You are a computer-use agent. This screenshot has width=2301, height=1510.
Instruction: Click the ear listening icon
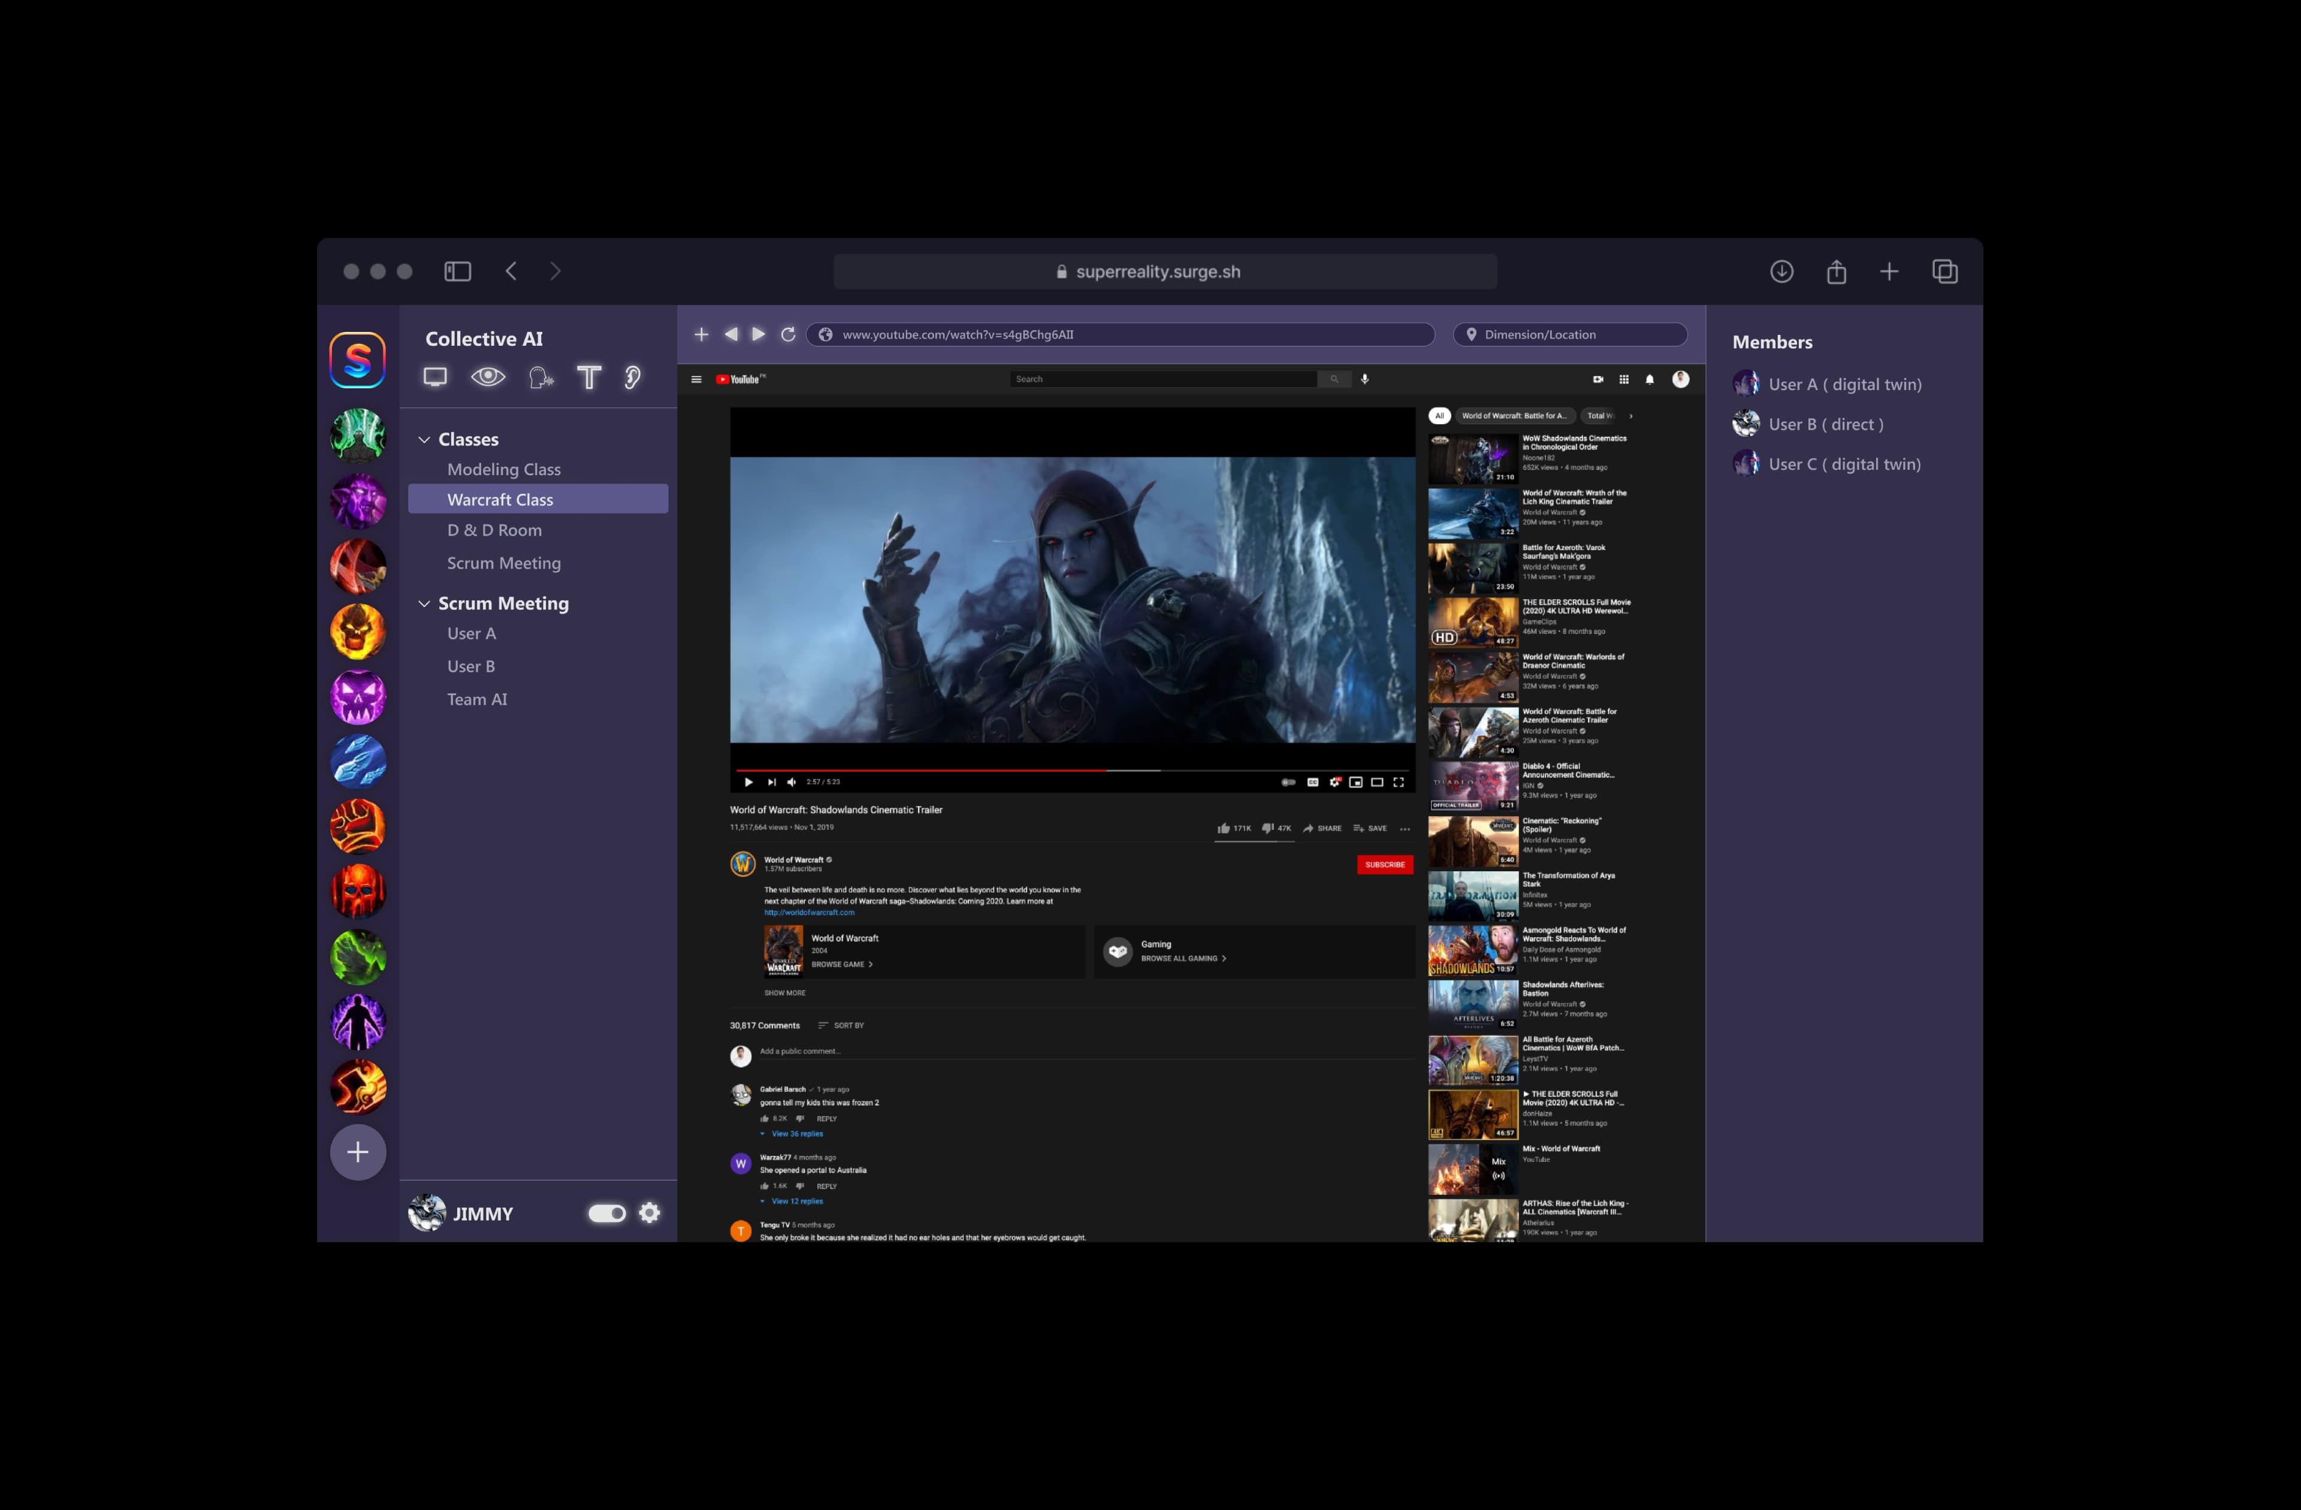(632, 377)
